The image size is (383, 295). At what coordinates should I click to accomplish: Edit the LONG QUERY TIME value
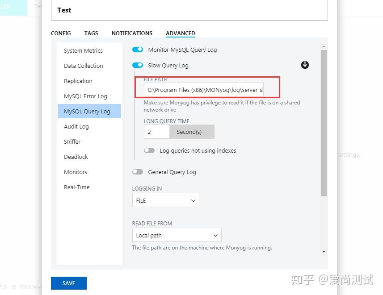pyautogui.click(x=156, y=132)
